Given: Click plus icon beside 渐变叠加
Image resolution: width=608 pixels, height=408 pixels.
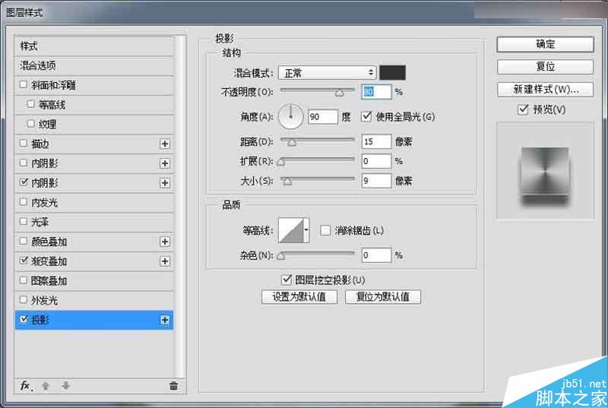Looking at the screenshot, I should tap(165, 261).
